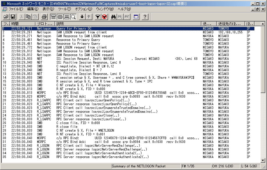Disable the filter with the crossed funnel icon
Image resolution: width=267 pixels, height=170 pixels.
pyautogui.click(x=105, y=17)
